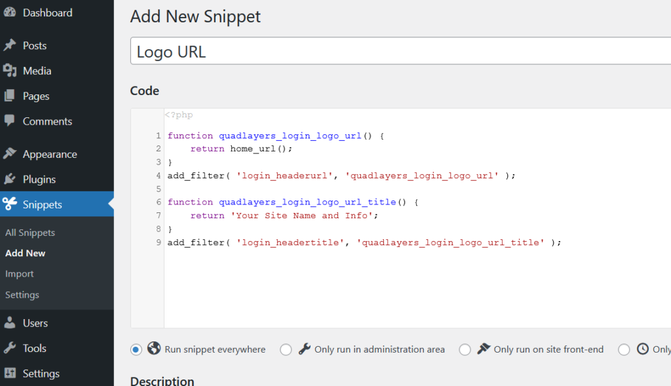Select Only run on site front-end radio
Viewport: 671px width, 386px height.
click(x=465, y=349)
